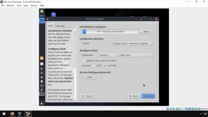Open the blue question mark help desktop icon
The image size is (208, 117).
click(x=53, y=15)
